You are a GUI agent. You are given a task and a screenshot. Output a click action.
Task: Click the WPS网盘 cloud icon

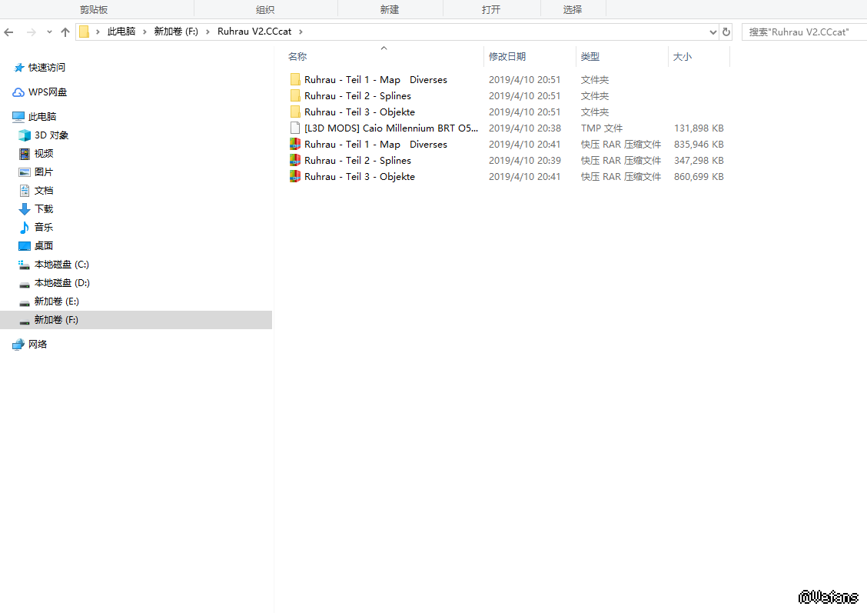[x=18, y=92]
